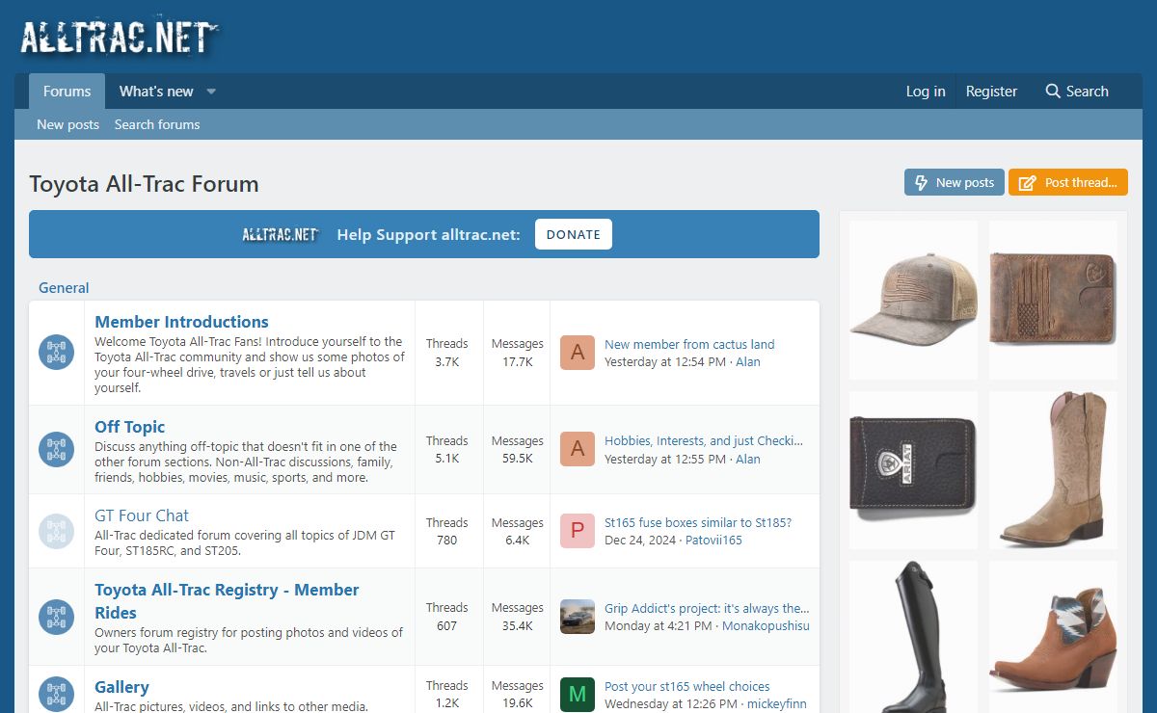Click the Member Rides registry node icon

coord(57,617)
